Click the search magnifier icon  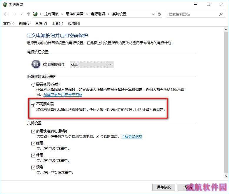[221, 14]
